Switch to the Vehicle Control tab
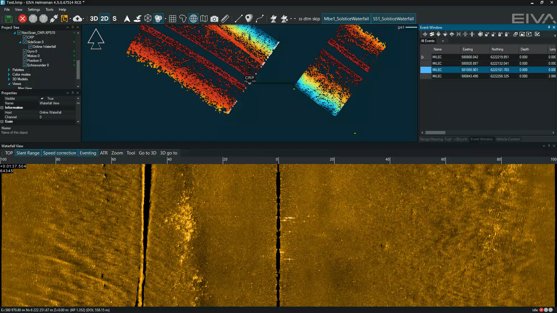Screen dimensions: 557x313 [508, 139]
